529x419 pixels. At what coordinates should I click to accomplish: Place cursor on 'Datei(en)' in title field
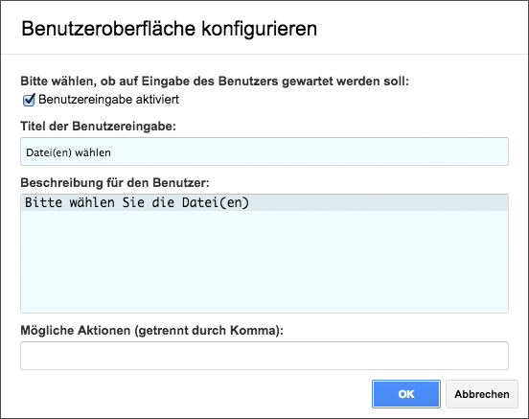click(49, 152)
